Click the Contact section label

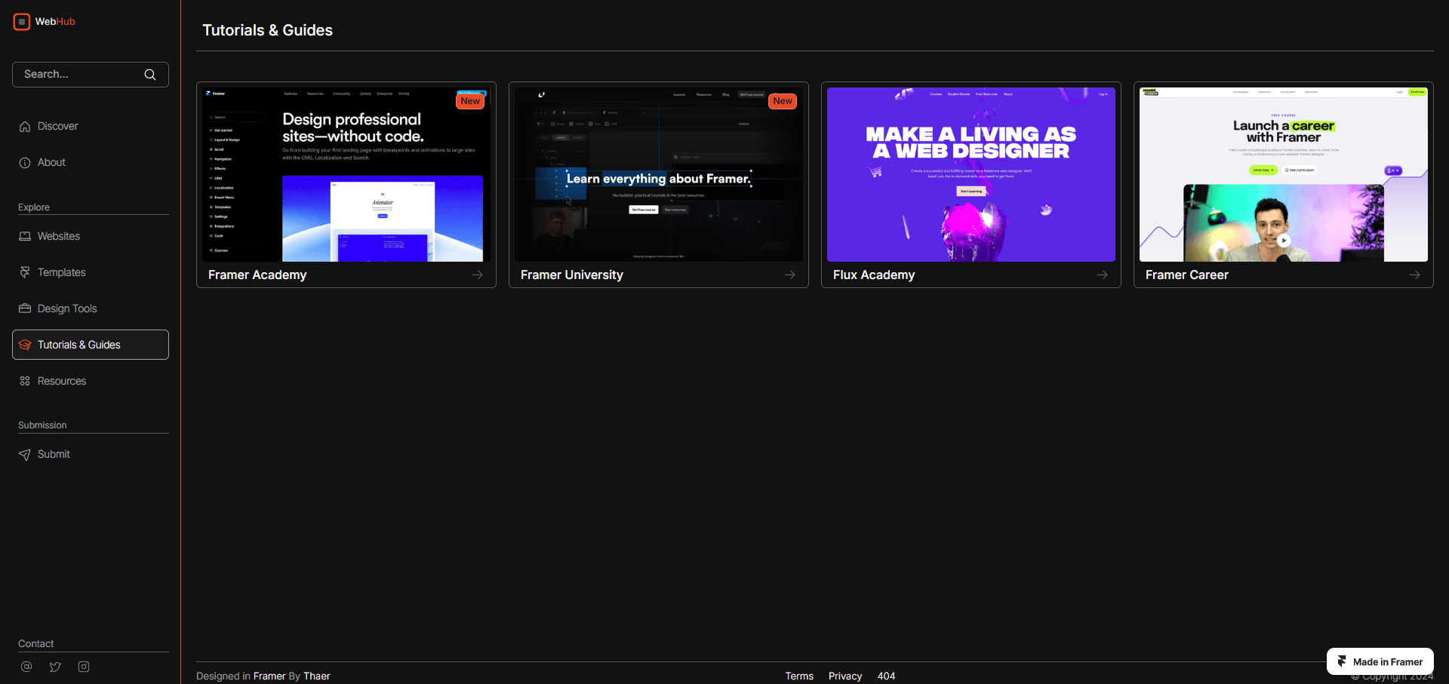pos(36,644)
